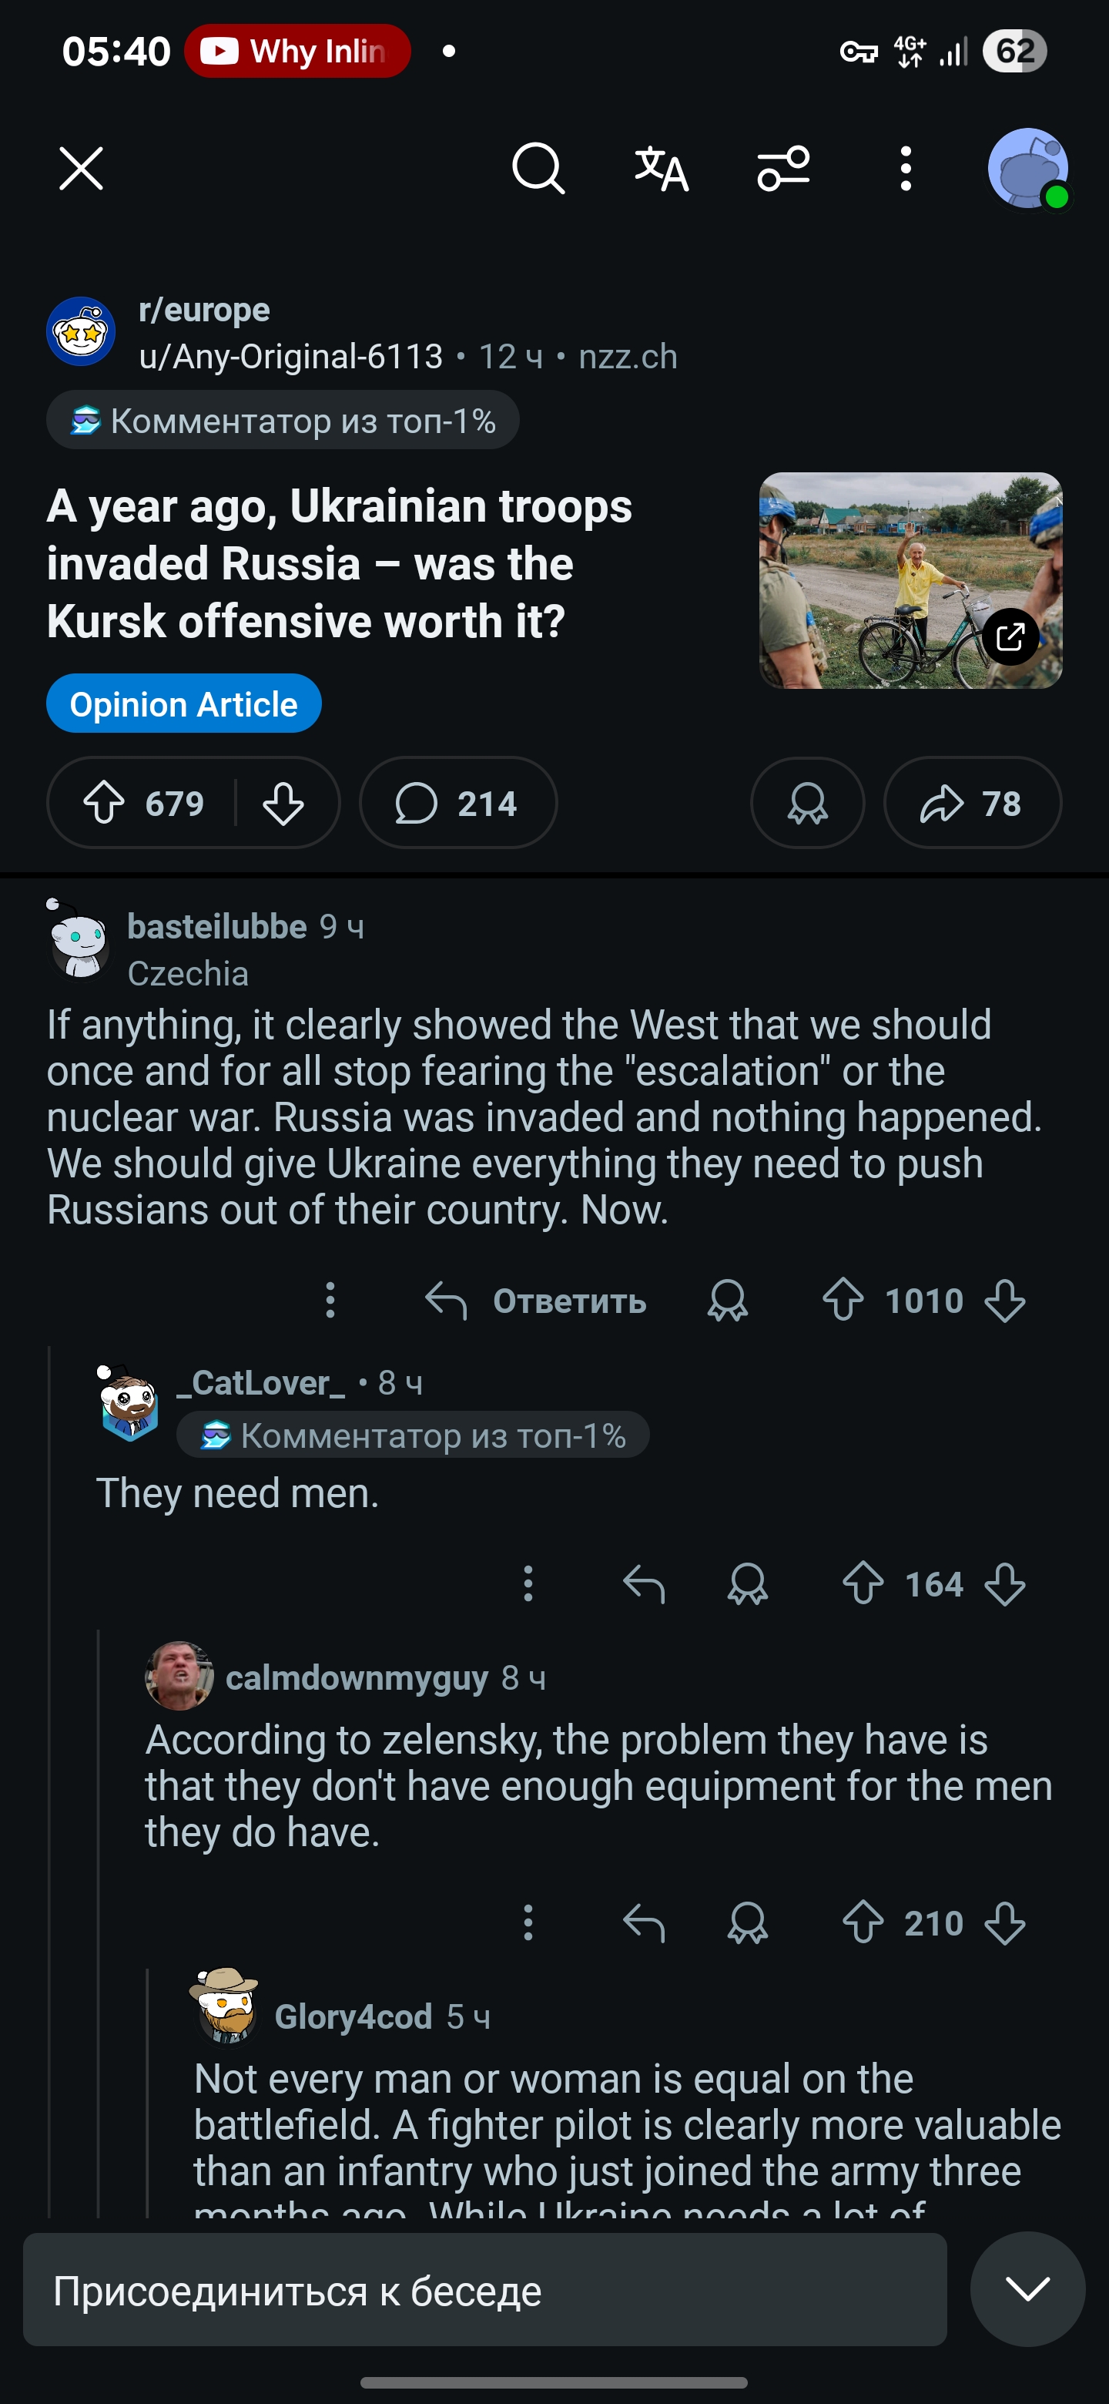1109x2404 pixels.
Task: Open options menu on _CatLover_ comment
Action: pyautogui.click(x=528, y=1583)
